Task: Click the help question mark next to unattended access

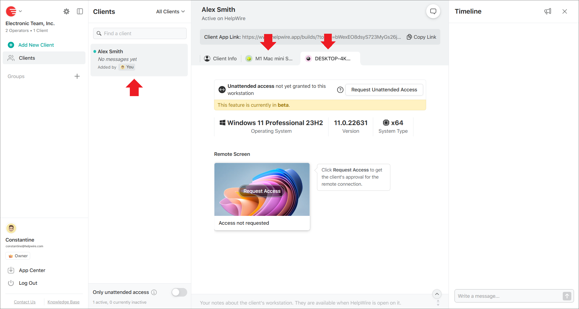Action: (340, 90)
